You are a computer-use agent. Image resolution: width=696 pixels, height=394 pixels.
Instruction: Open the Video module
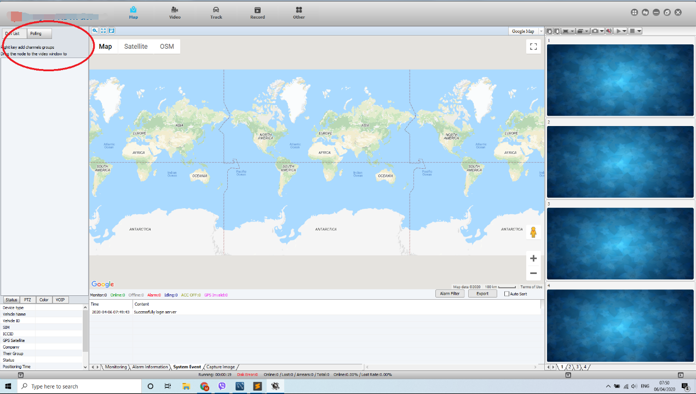coord(175,13)
